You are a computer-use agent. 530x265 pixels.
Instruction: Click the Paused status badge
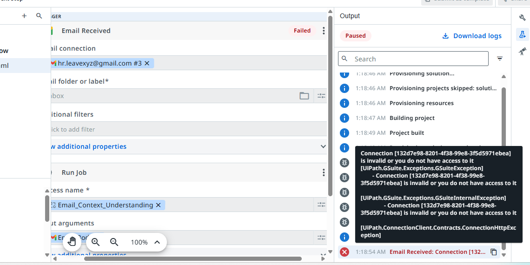click(356, 36)
